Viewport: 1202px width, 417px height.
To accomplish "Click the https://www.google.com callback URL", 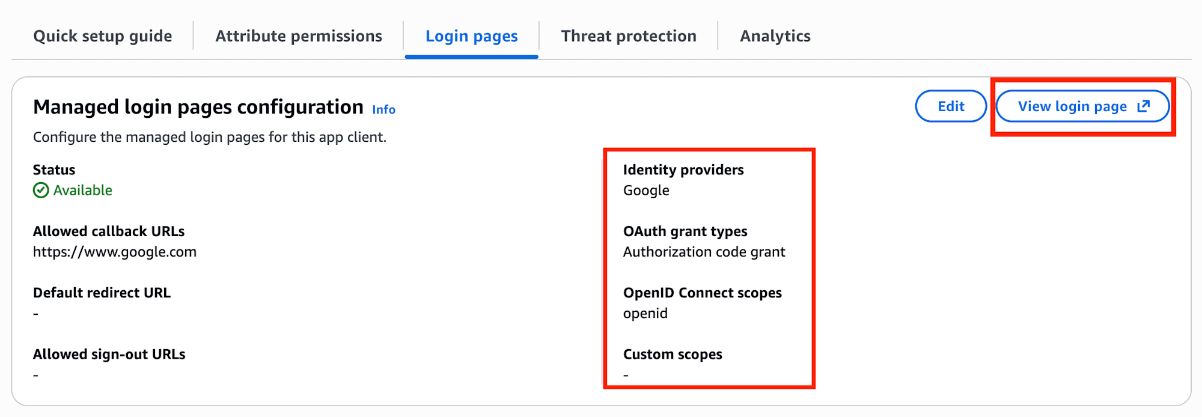I will [115, 252].
